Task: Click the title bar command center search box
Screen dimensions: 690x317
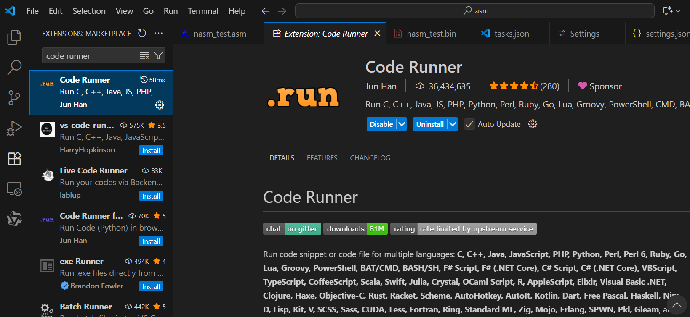Action: click(x=475, y=11)
